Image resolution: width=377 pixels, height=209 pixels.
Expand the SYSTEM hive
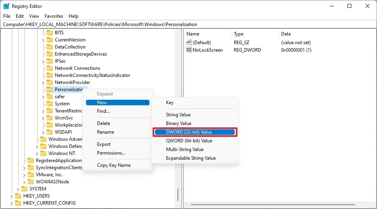tap(18, 189)
